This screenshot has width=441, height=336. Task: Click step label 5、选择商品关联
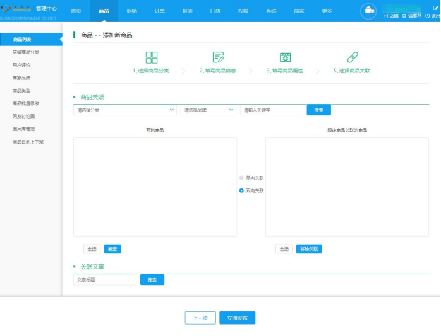click(x=352, y=71)
